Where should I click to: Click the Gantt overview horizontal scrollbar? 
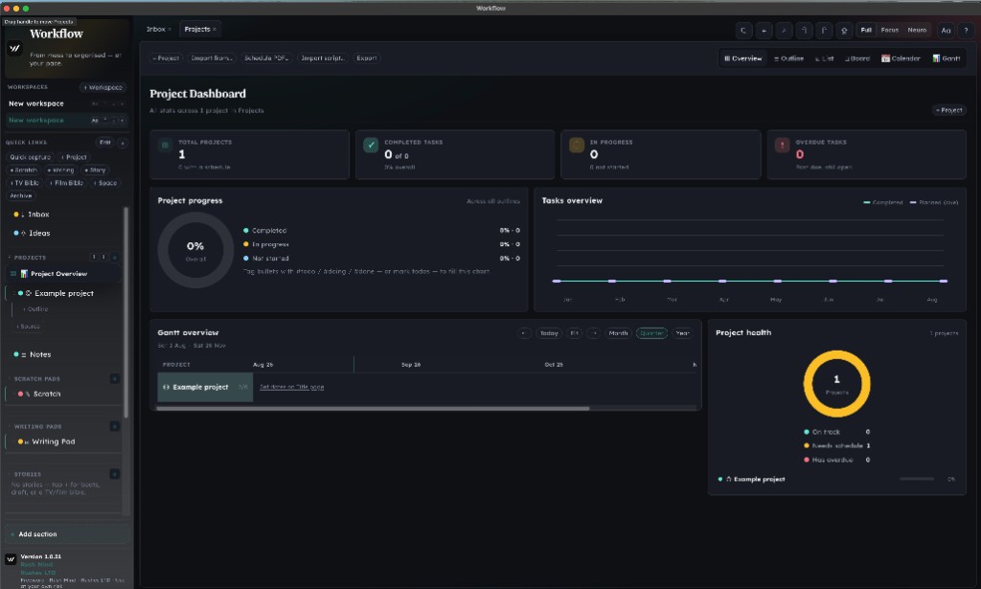click(x=373, y=408)
